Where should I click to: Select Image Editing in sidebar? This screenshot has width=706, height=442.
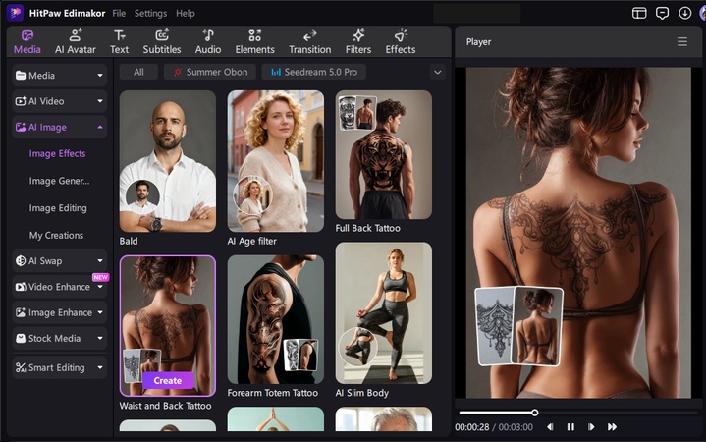(58, 208)
